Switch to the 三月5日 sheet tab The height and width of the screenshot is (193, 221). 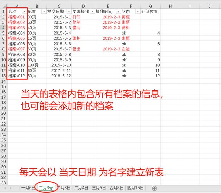click(99, 188)
